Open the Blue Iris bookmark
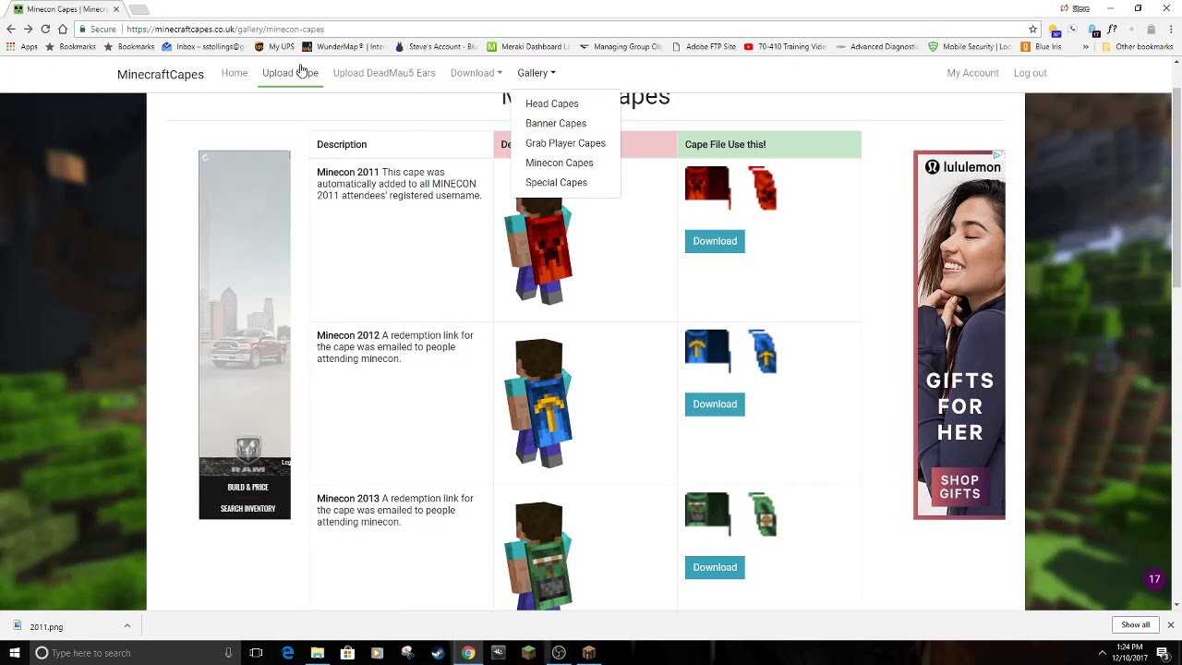 (x=1041, y=46)
